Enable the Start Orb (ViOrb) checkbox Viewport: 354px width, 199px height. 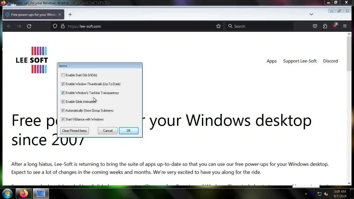pyautogui.click(x=63, y=75)
